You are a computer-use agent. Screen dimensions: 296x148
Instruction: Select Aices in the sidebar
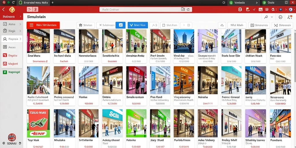click(12, 47)
